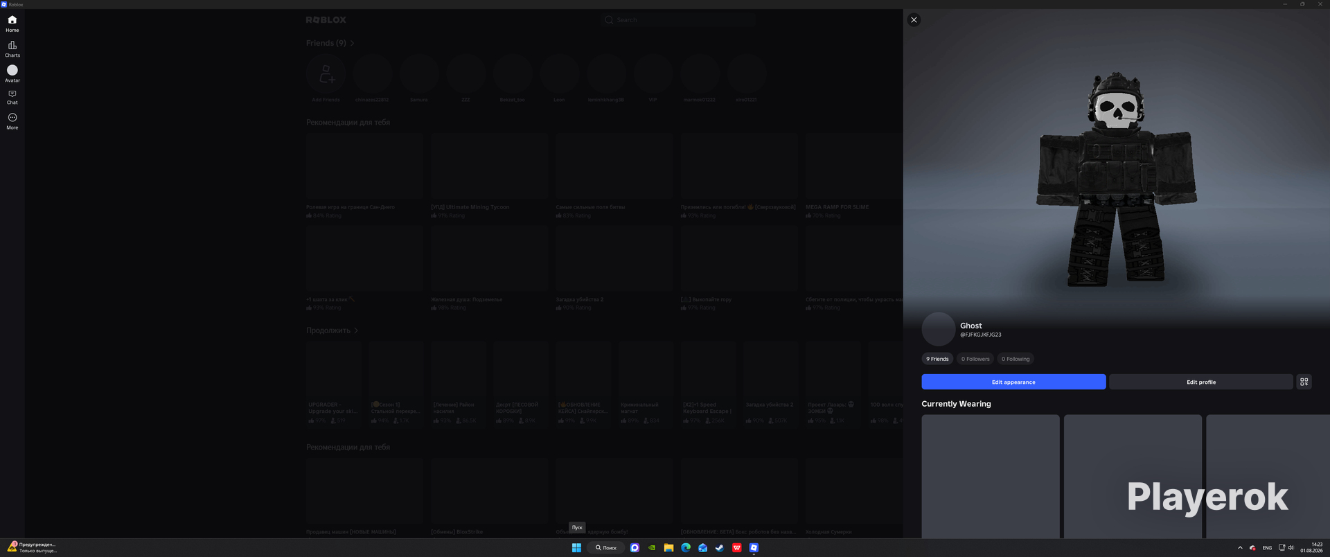Expand the Friends (9) section arrow
Screen dimensions: 1330x557
pos(353,44)
